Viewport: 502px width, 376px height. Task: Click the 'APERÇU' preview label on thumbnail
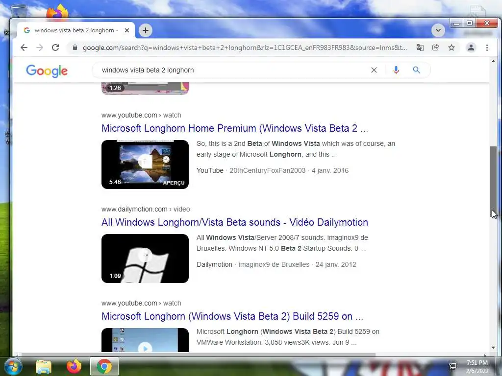174,183
